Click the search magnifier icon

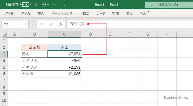152,5
